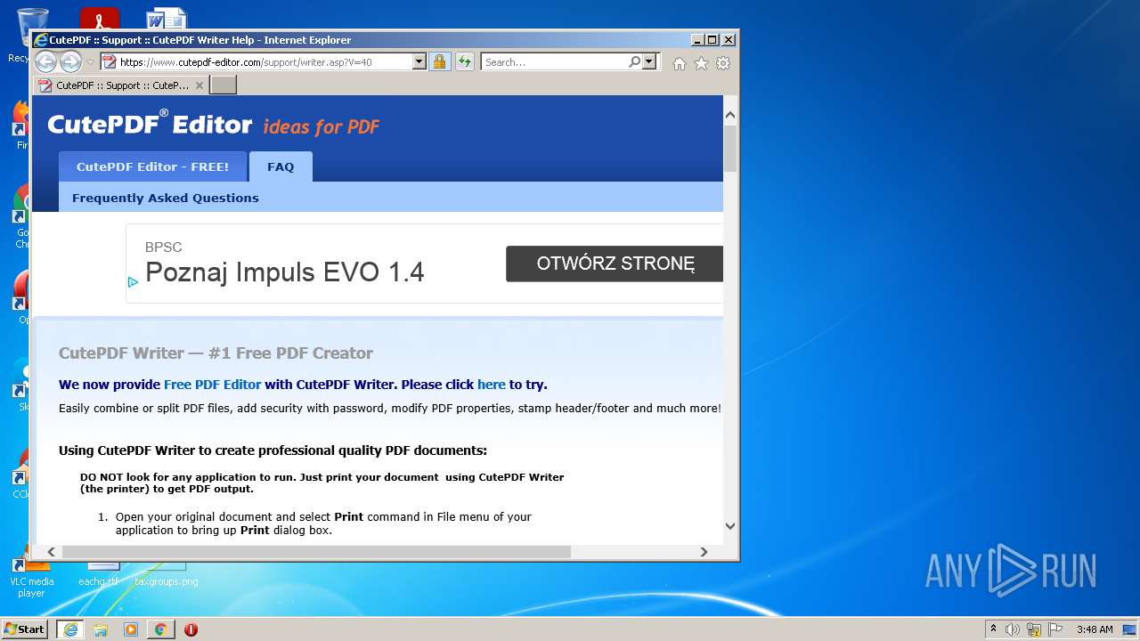Image resolution: width=1140 pixels, height=641 pixels.
Task: Click horizontal scrollbar right arrow
Action: click(x=704, y=552)
